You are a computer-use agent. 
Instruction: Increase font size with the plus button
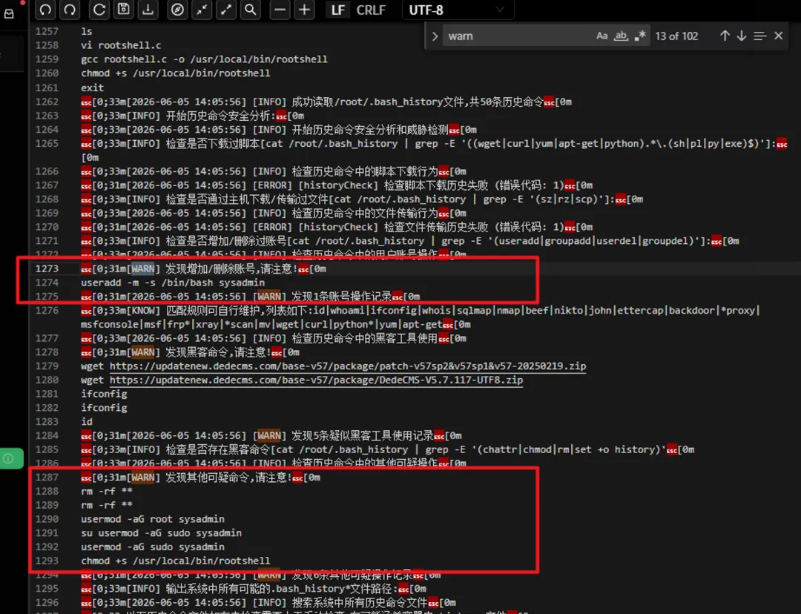click(x=305, y=9)
